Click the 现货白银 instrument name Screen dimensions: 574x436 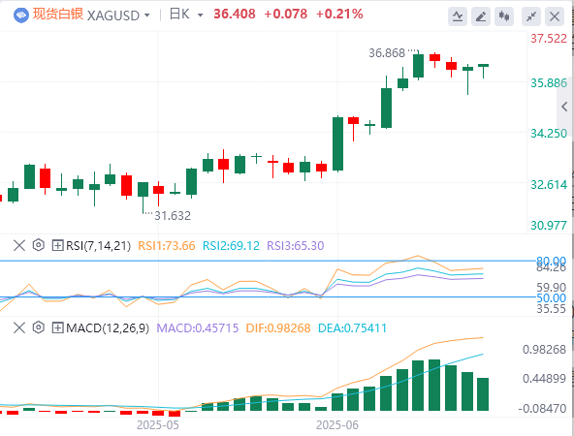tap(58, 15)
